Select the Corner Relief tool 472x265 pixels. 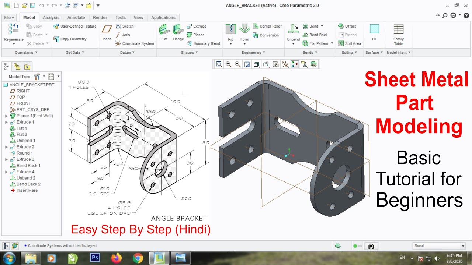click(x=267, y=26)
